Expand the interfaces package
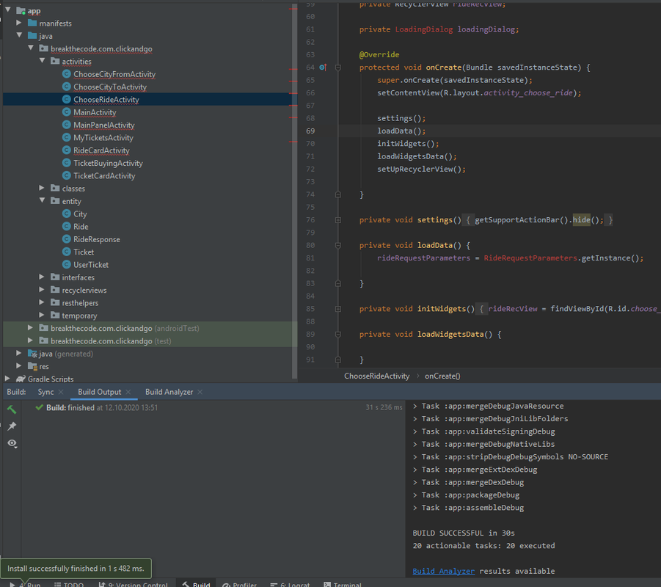The width and height of the screenshot is (661, 587). point(41,277)
